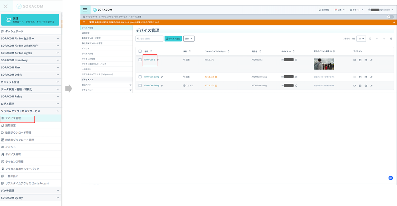This screenshot has height=206, width=397.
Task: Click the 名前で検索 search field
Action: click(149, 39)
